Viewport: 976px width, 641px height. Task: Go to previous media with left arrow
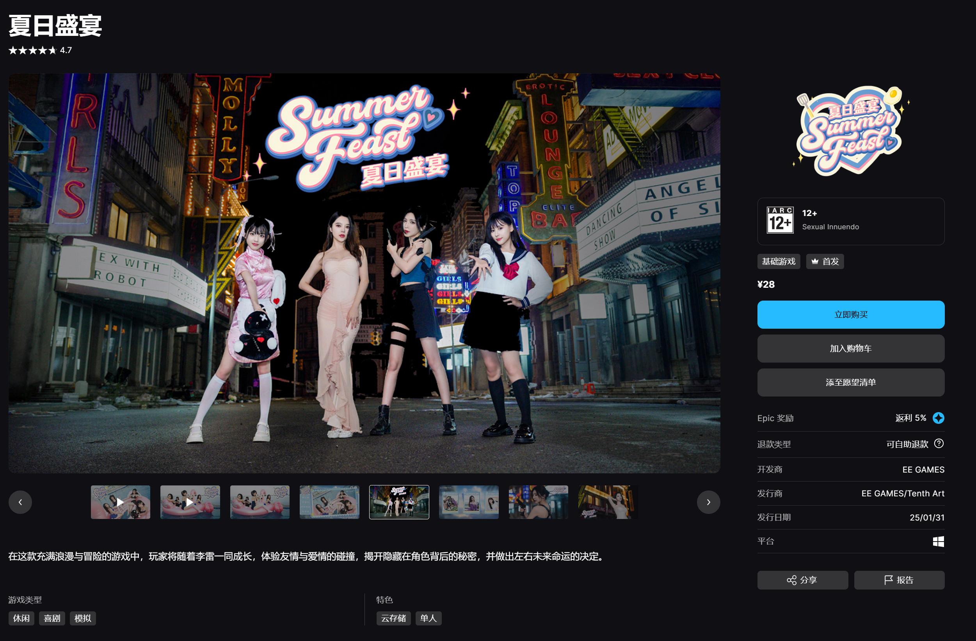(x=20, y=502)
